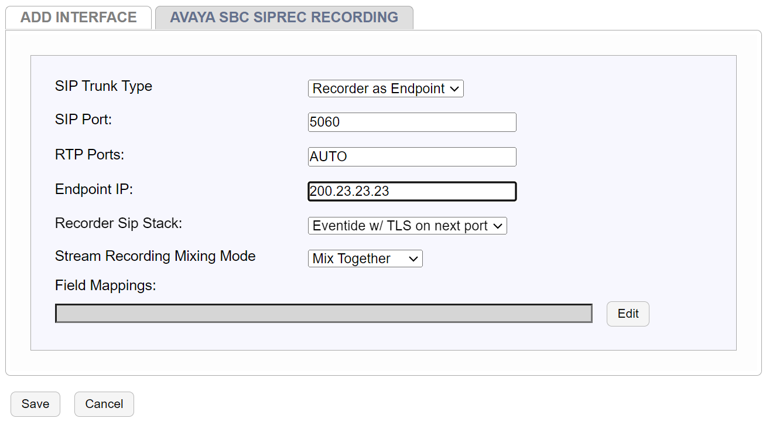Click inside the SIP Port field
This screenshot has width=766, height=425.
coord(411,122)
